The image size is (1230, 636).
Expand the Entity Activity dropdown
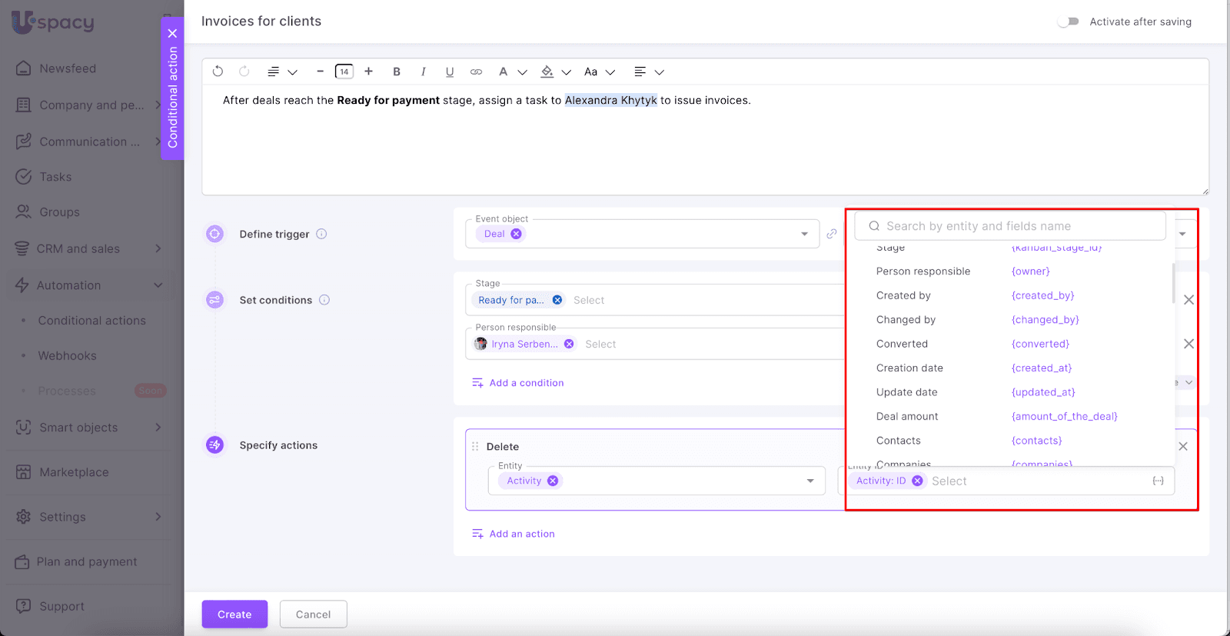[x=809, y=481]
